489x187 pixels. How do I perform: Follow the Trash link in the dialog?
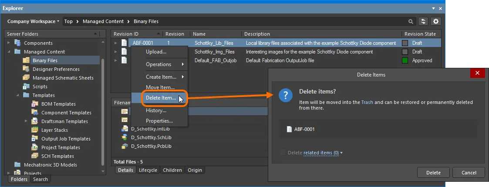[x=367, y=102]
